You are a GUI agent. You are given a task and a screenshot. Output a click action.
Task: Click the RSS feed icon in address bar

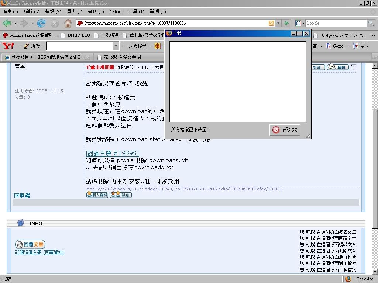pos(271,23)
